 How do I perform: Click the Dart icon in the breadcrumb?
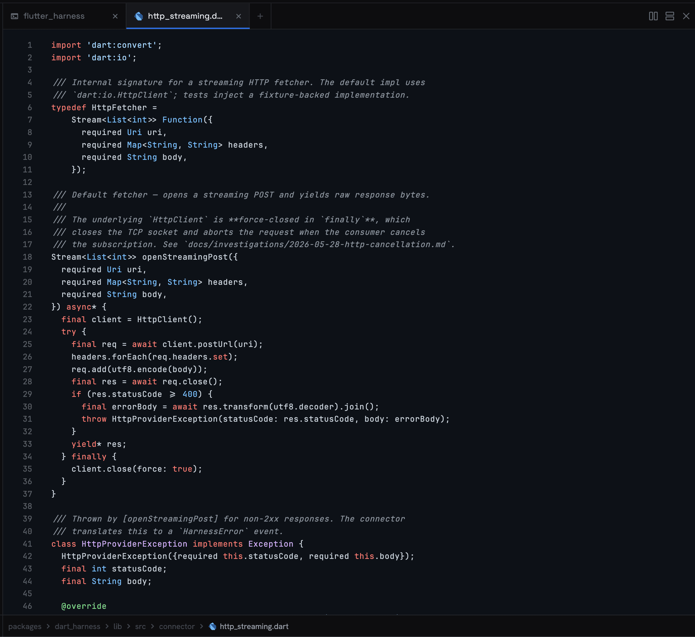(x=213, y=626)
